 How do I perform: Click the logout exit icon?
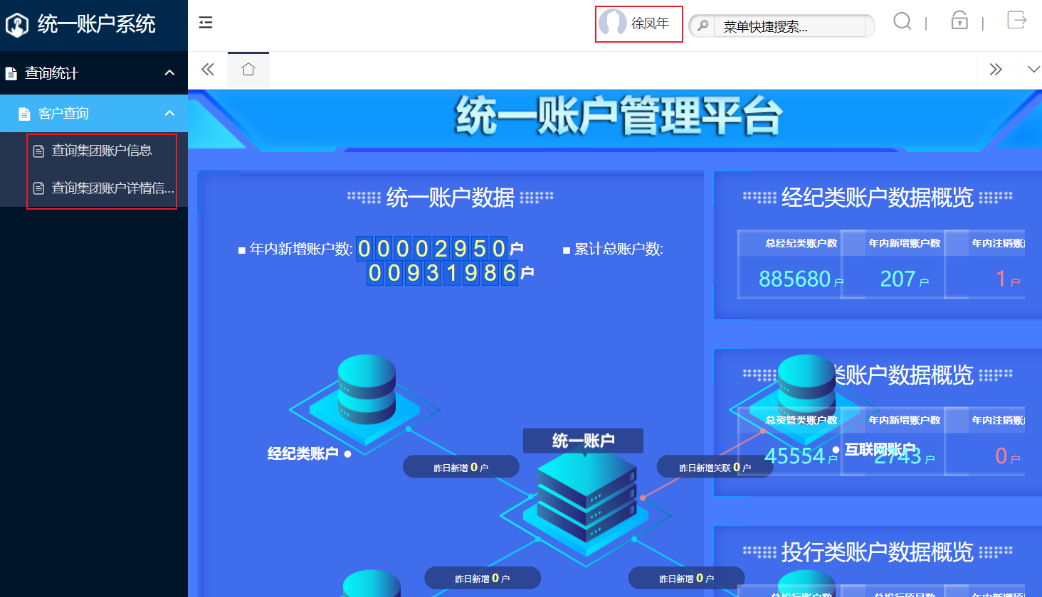[1017, 20]
